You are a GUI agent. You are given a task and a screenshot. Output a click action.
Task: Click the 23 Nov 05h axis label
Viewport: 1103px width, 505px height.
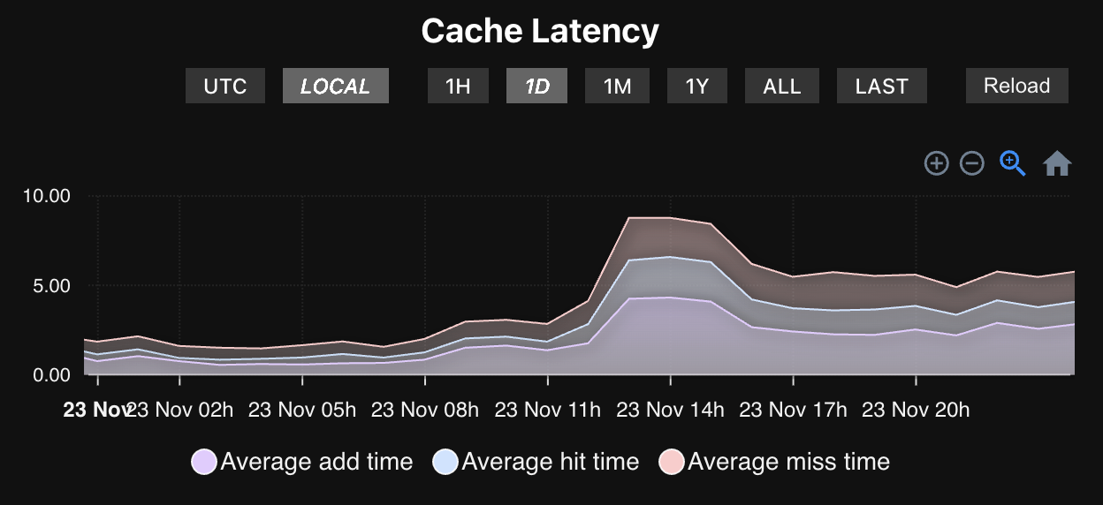pos(302,410)
